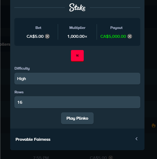Viewport: 157px width, 159px height.
Task: Click the green CA$5,000.00 payout value
Action: pos(113,36)
